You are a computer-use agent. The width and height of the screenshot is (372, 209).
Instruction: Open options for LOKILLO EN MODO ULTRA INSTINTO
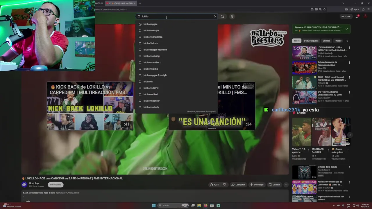(349, 48)
